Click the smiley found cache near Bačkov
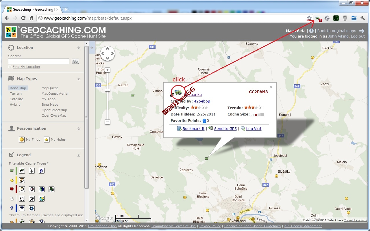 [x=313, y=58]
